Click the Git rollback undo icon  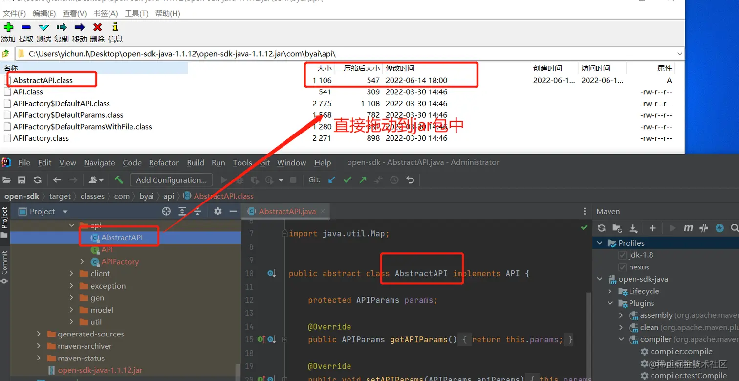[x=410, y=180]
